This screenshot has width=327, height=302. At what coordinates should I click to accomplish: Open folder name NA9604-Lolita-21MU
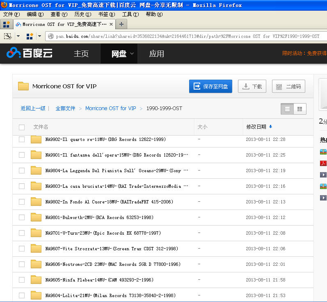coord(110,295)
